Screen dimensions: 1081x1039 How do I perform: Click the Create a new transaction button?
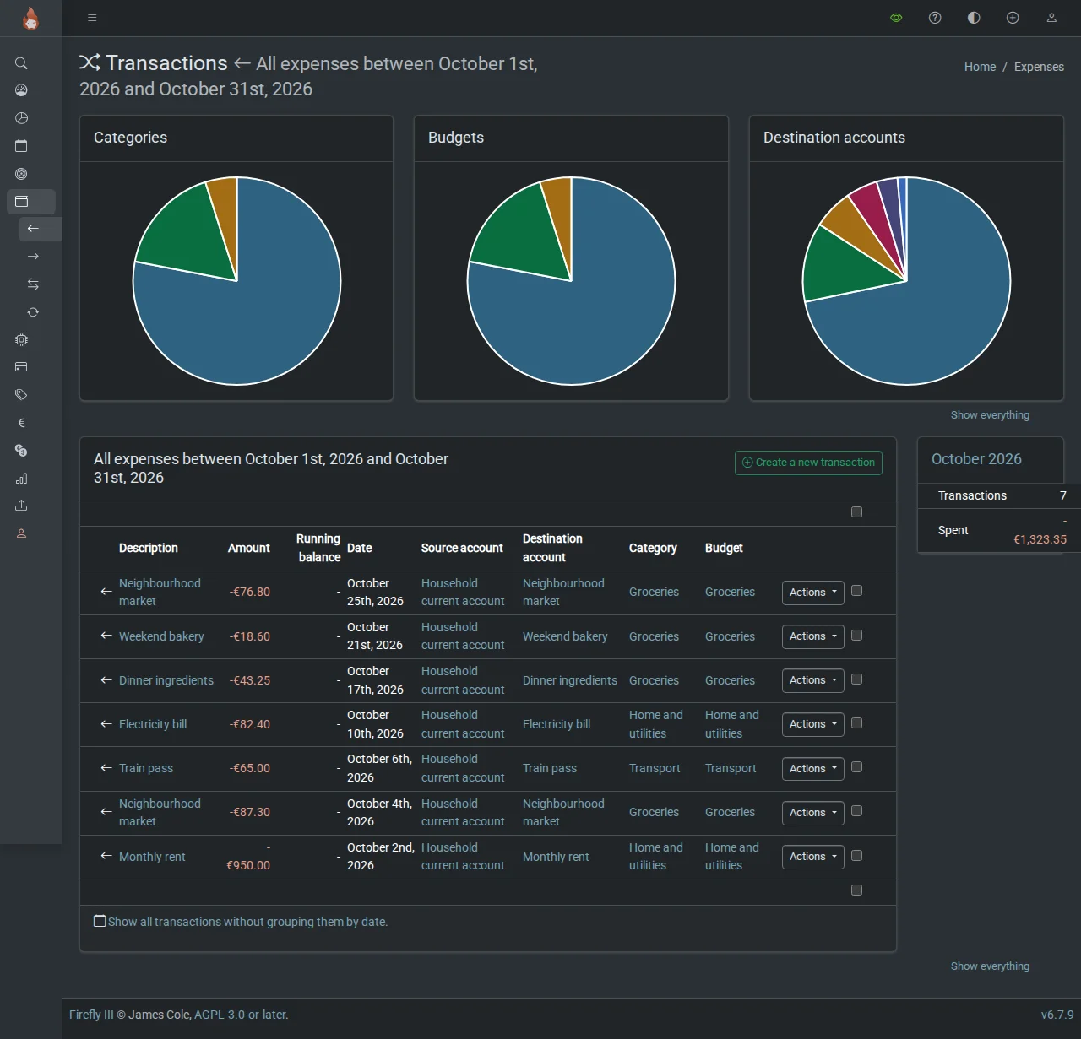pyautogui.click(x=808, y=463)
